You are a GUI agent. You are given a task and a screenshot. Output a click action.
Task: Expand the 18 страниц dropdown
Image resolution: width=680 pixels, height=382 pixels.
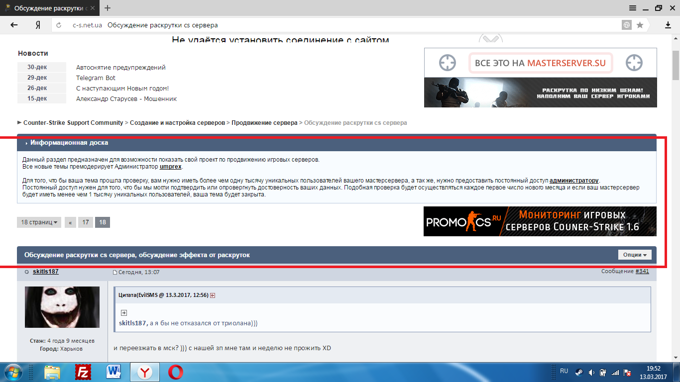point(39,222)
